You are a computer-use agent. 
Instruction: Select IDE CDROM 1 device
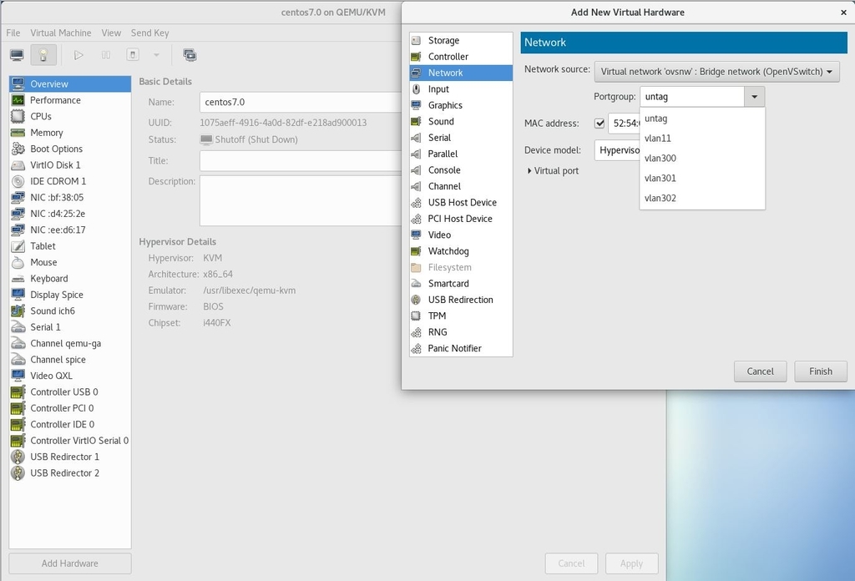click(x=70, y=181)
